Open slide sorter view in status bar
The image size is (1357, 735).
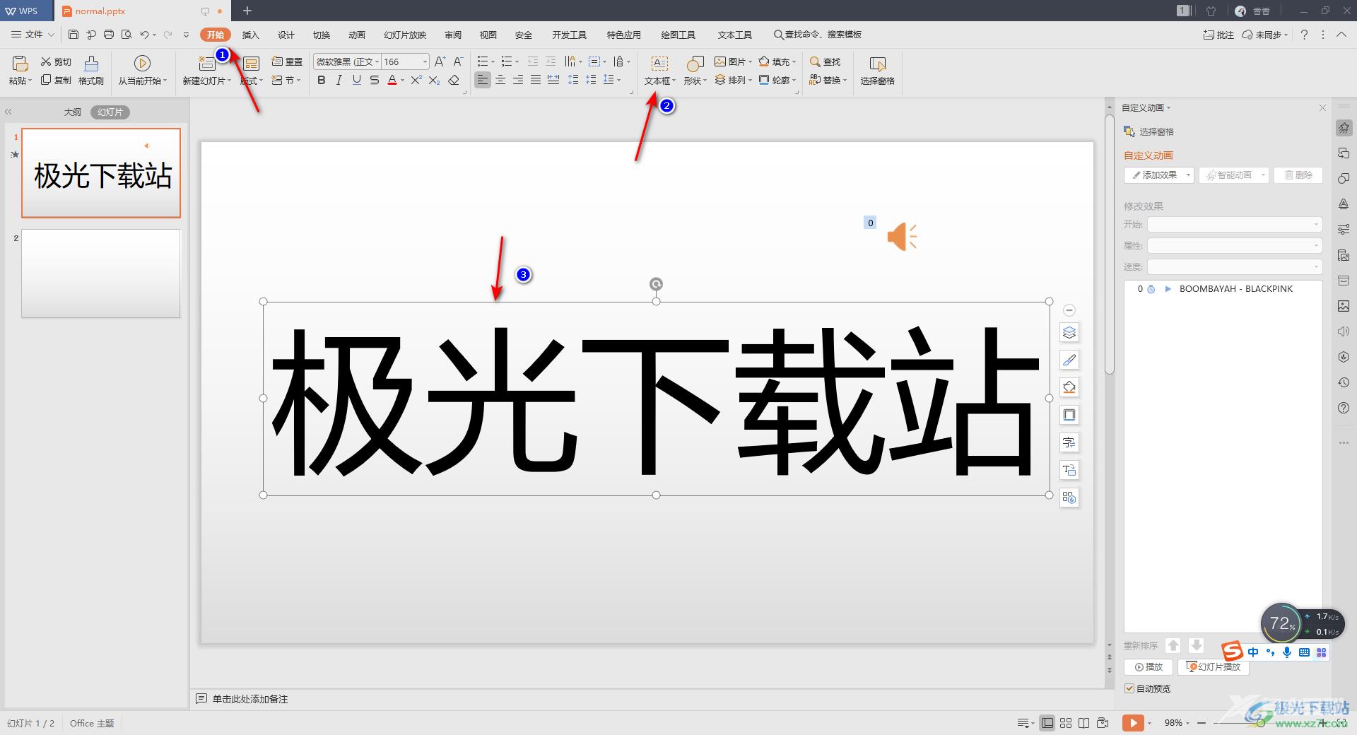[1066, 723]
